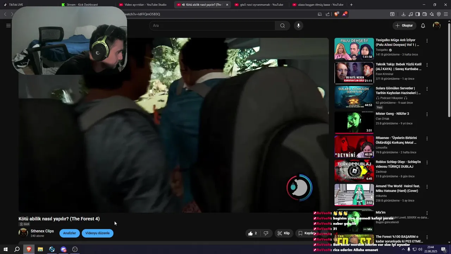Toggle the browser sidebar panel icon
The width and height of the screenshot is (451, 254).
tap(418, 14)
